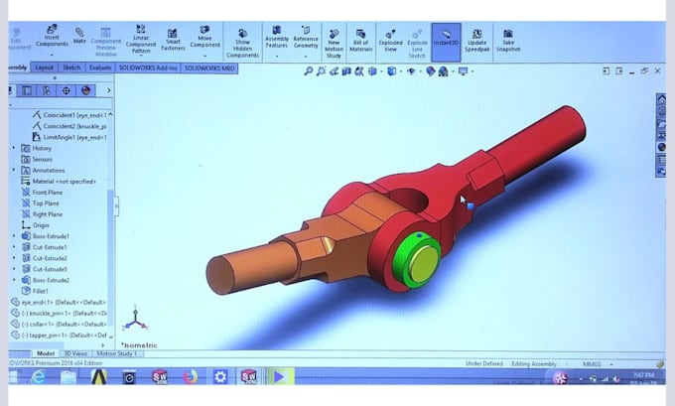This screenshot has height=406, width=675.
Task: Open Internet Explorer from taskbar
Action: [39, 377]
